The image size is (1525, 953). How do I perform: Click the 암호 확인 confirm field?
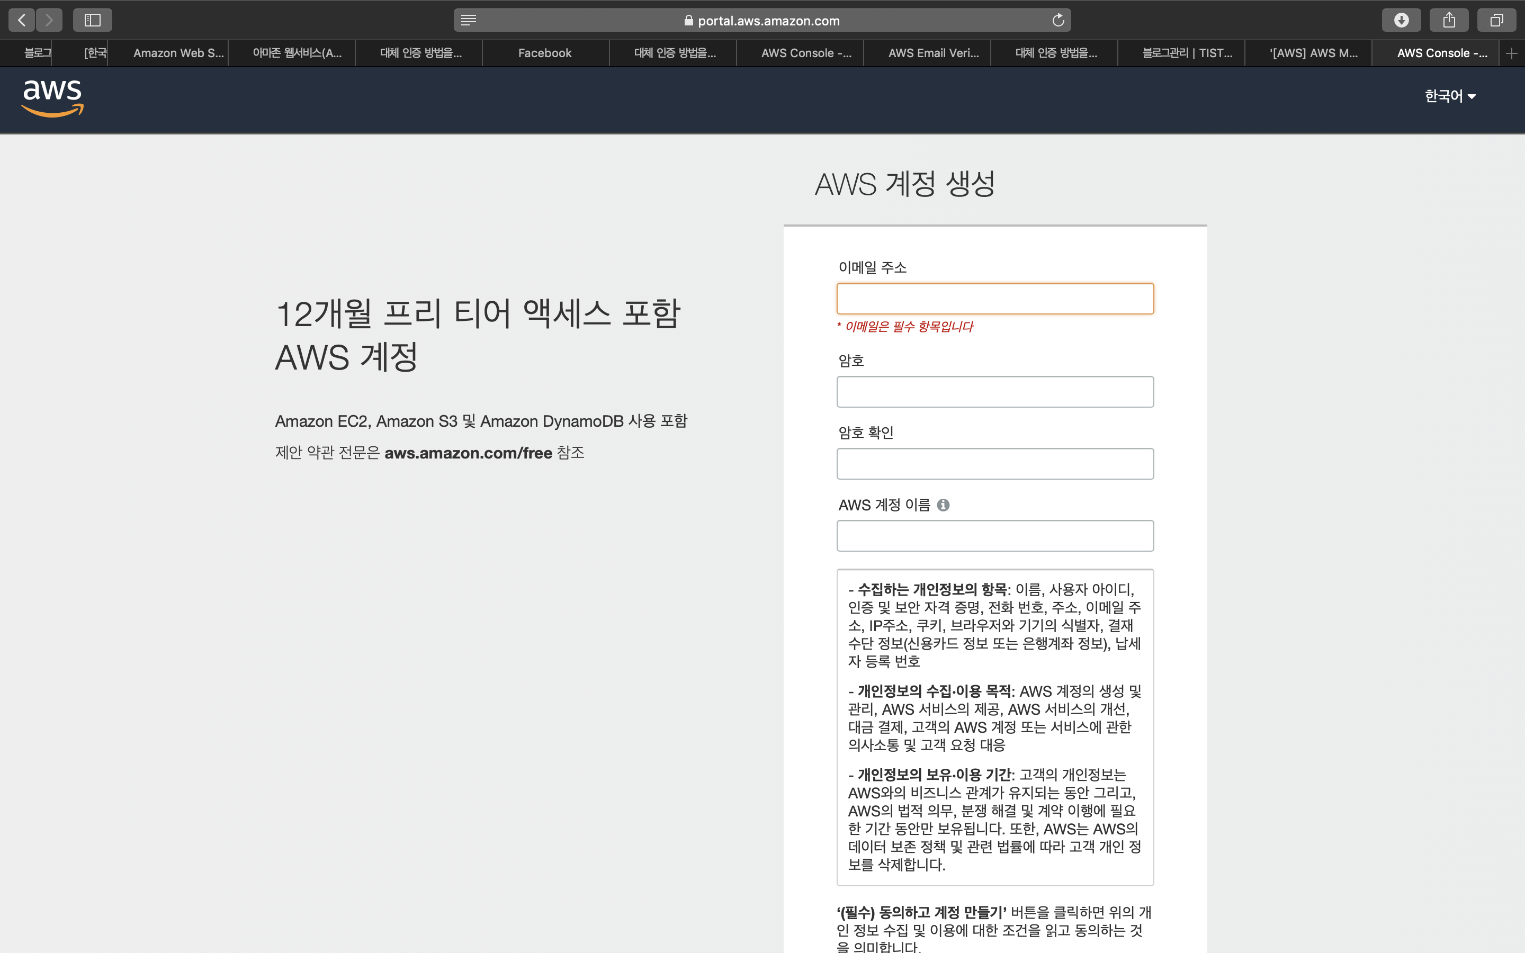(995, 464)
